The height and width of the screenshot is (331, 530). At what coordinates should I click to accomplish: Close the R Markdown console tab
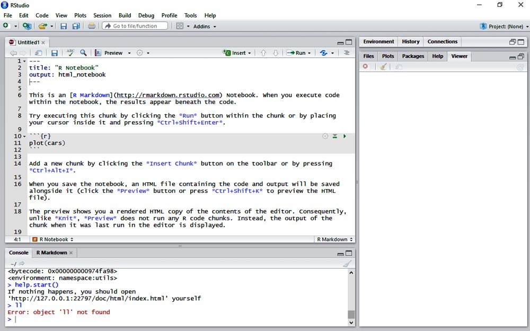coord(71,253)
